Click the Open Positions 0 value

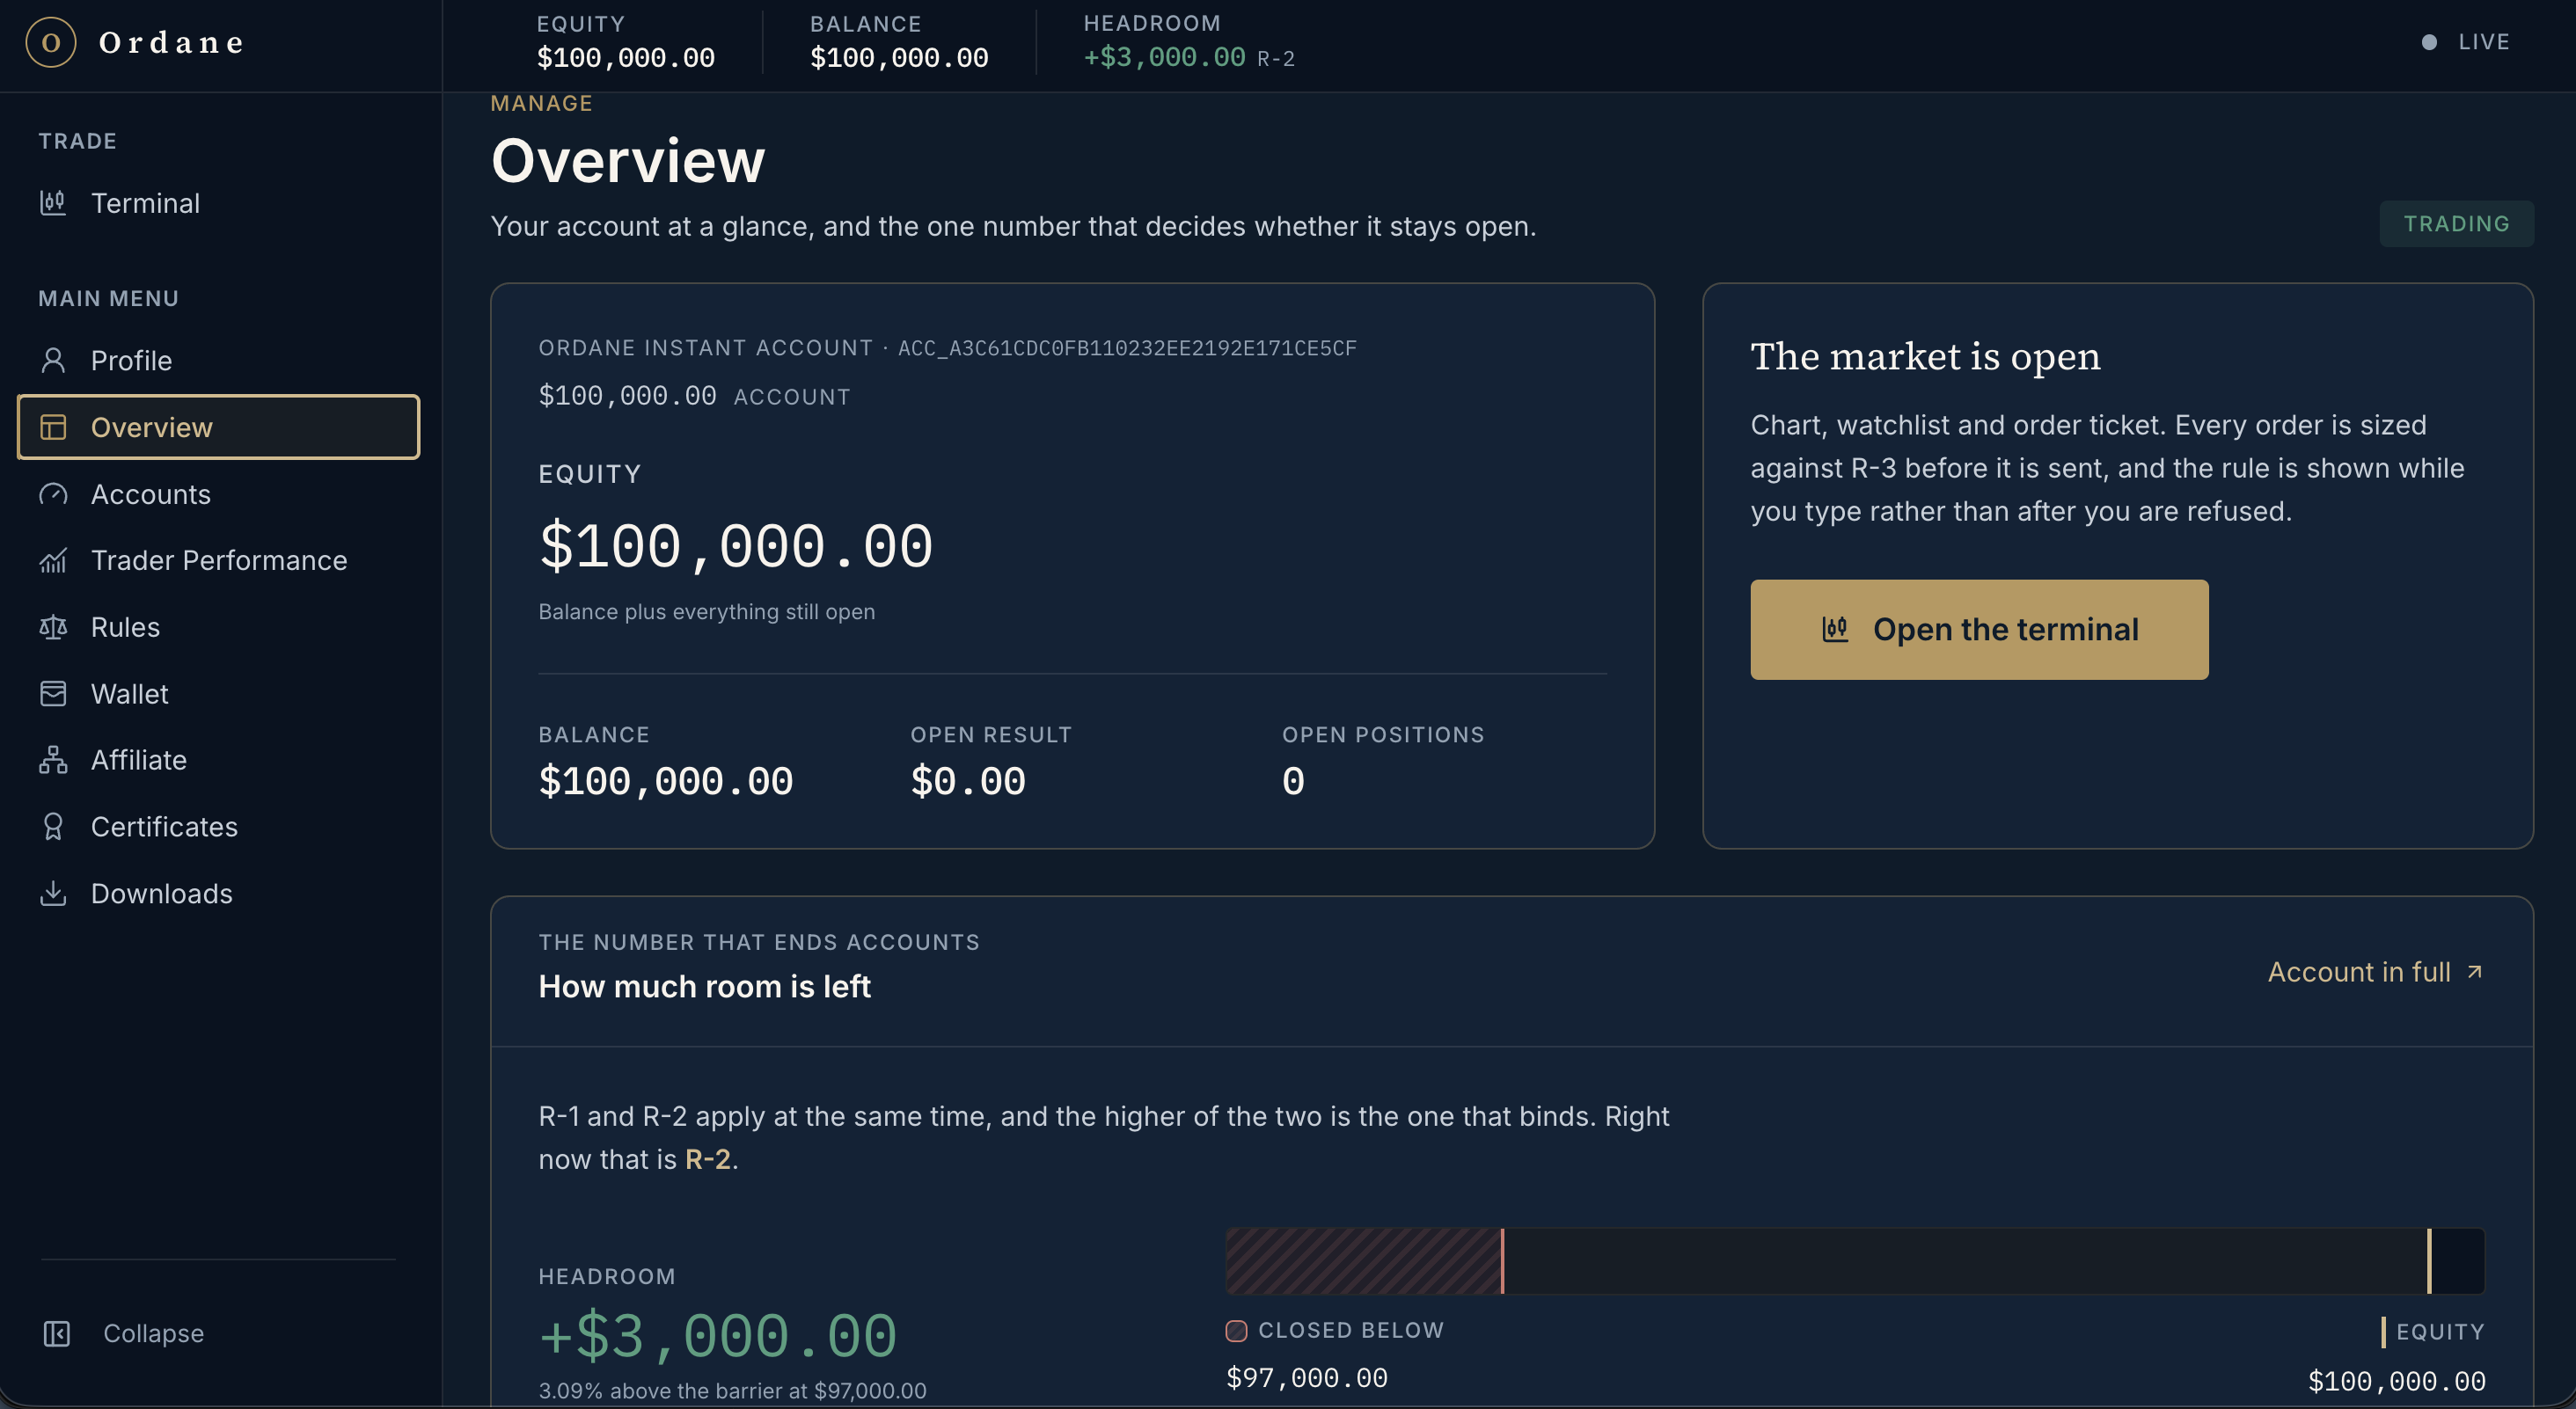[x=1293, y=781]
